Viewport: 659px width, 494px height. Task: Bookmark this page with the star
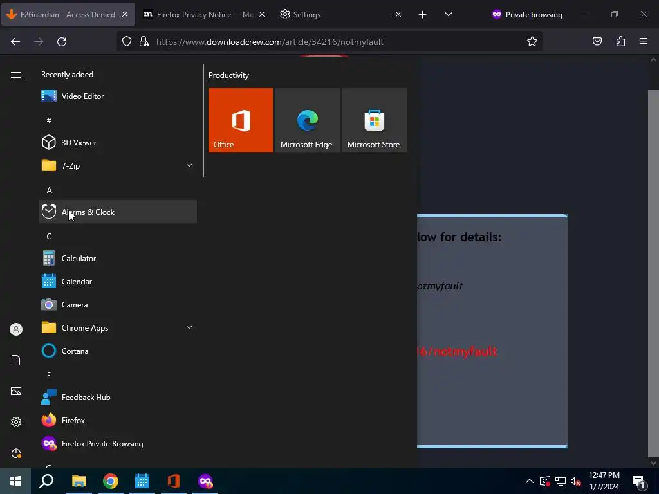pos(532,41)
